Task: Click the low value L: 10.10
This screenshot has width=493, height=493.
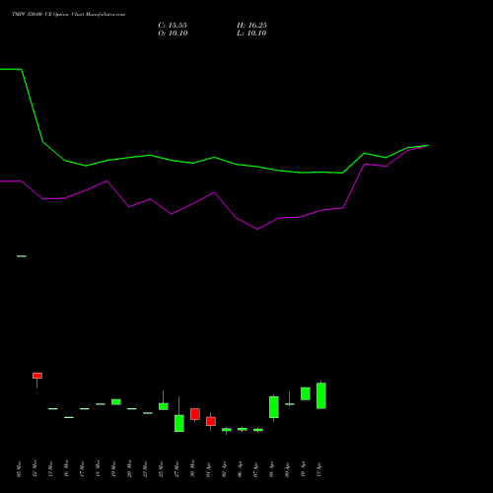Action: 251,34
